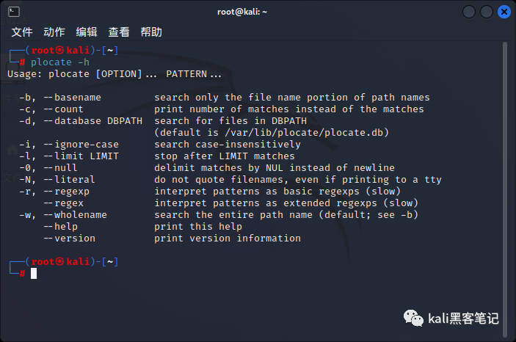Open the 查看 menu
The width and height of the screenshot is (516, 342).
(x=119, y=32)
